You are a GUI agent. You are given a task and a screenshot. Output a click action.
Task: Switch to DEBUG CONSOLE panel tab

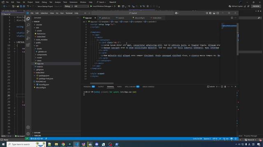coord(148,87)
